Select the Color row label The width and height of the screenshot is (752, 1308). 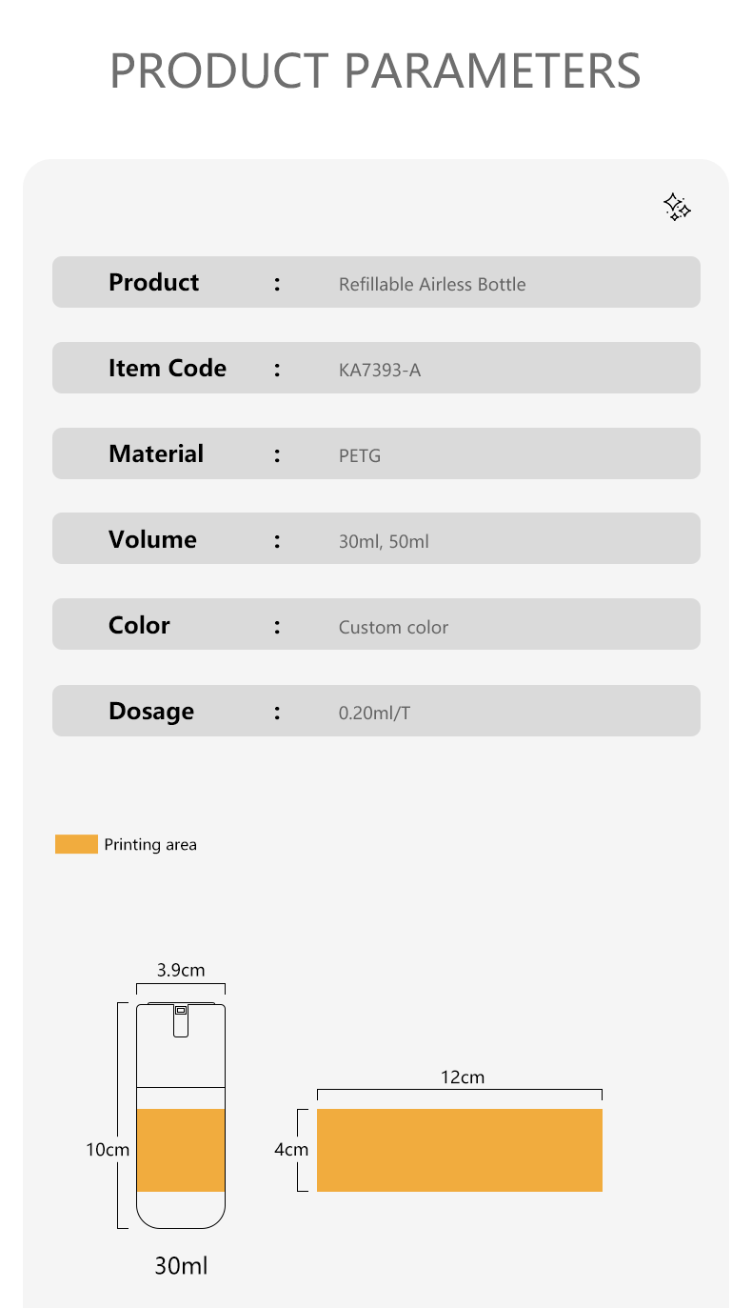(139, 625)
